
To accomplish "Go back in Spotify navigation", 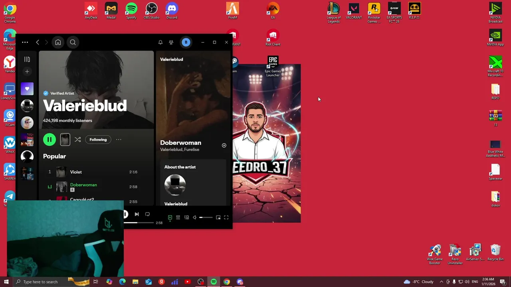I will point(38,42).
